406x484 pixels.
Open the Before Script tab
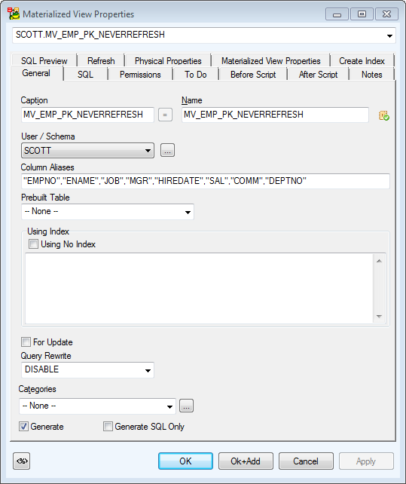click(x=253, y=75)
